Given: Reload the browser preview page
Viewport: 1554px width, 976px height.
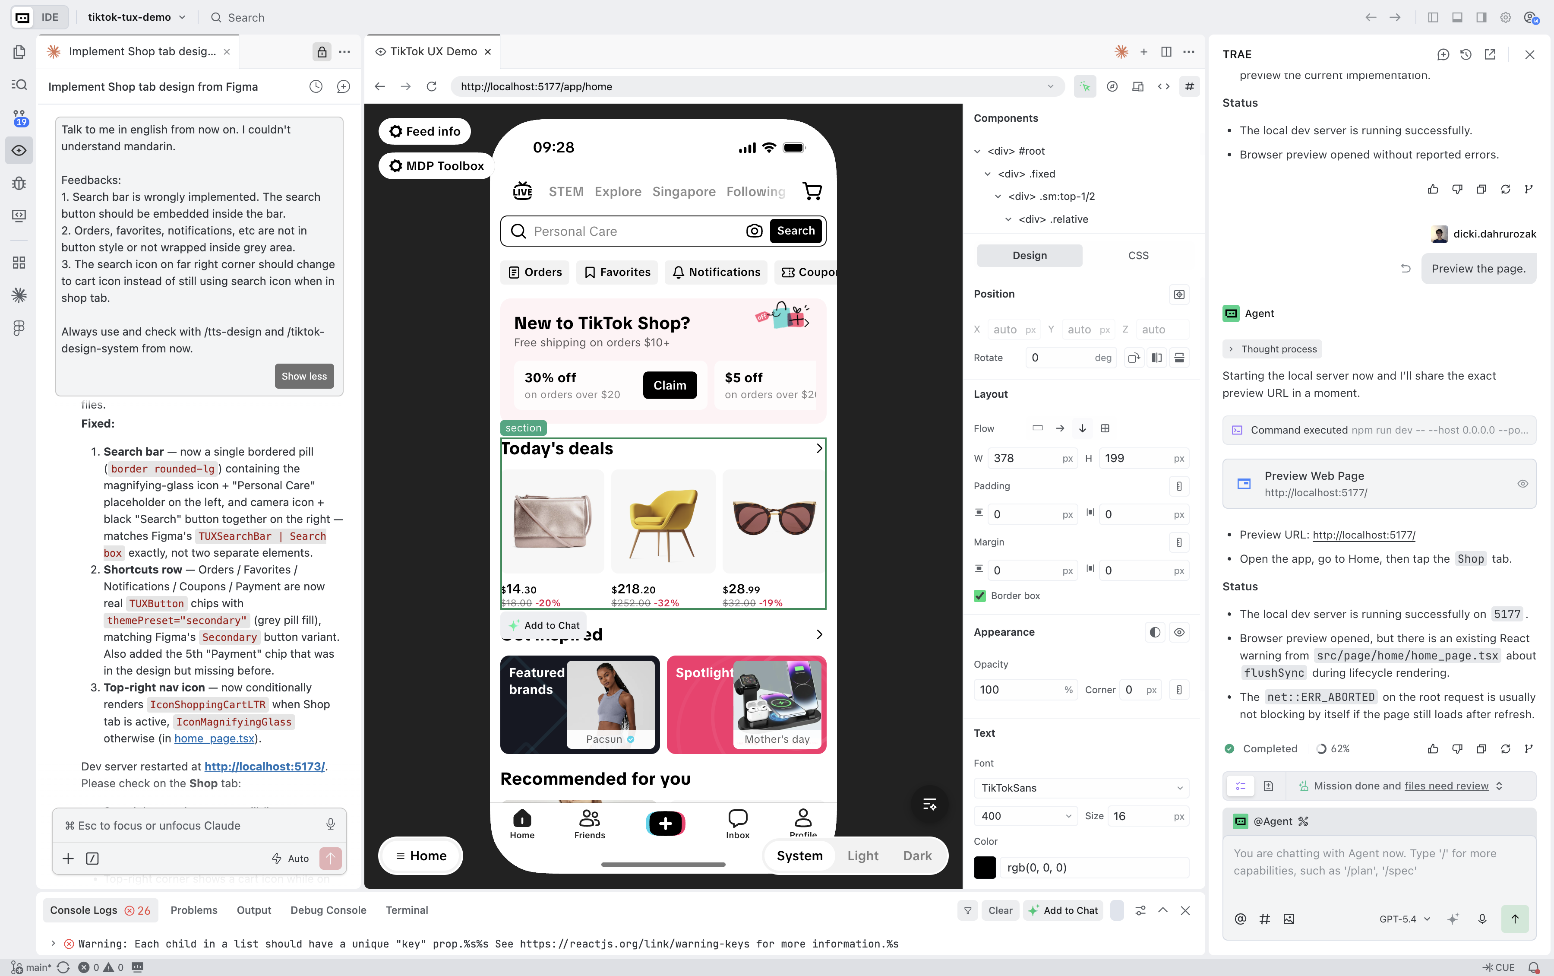Looking at the screenshot, I should (x=432, y=86).
